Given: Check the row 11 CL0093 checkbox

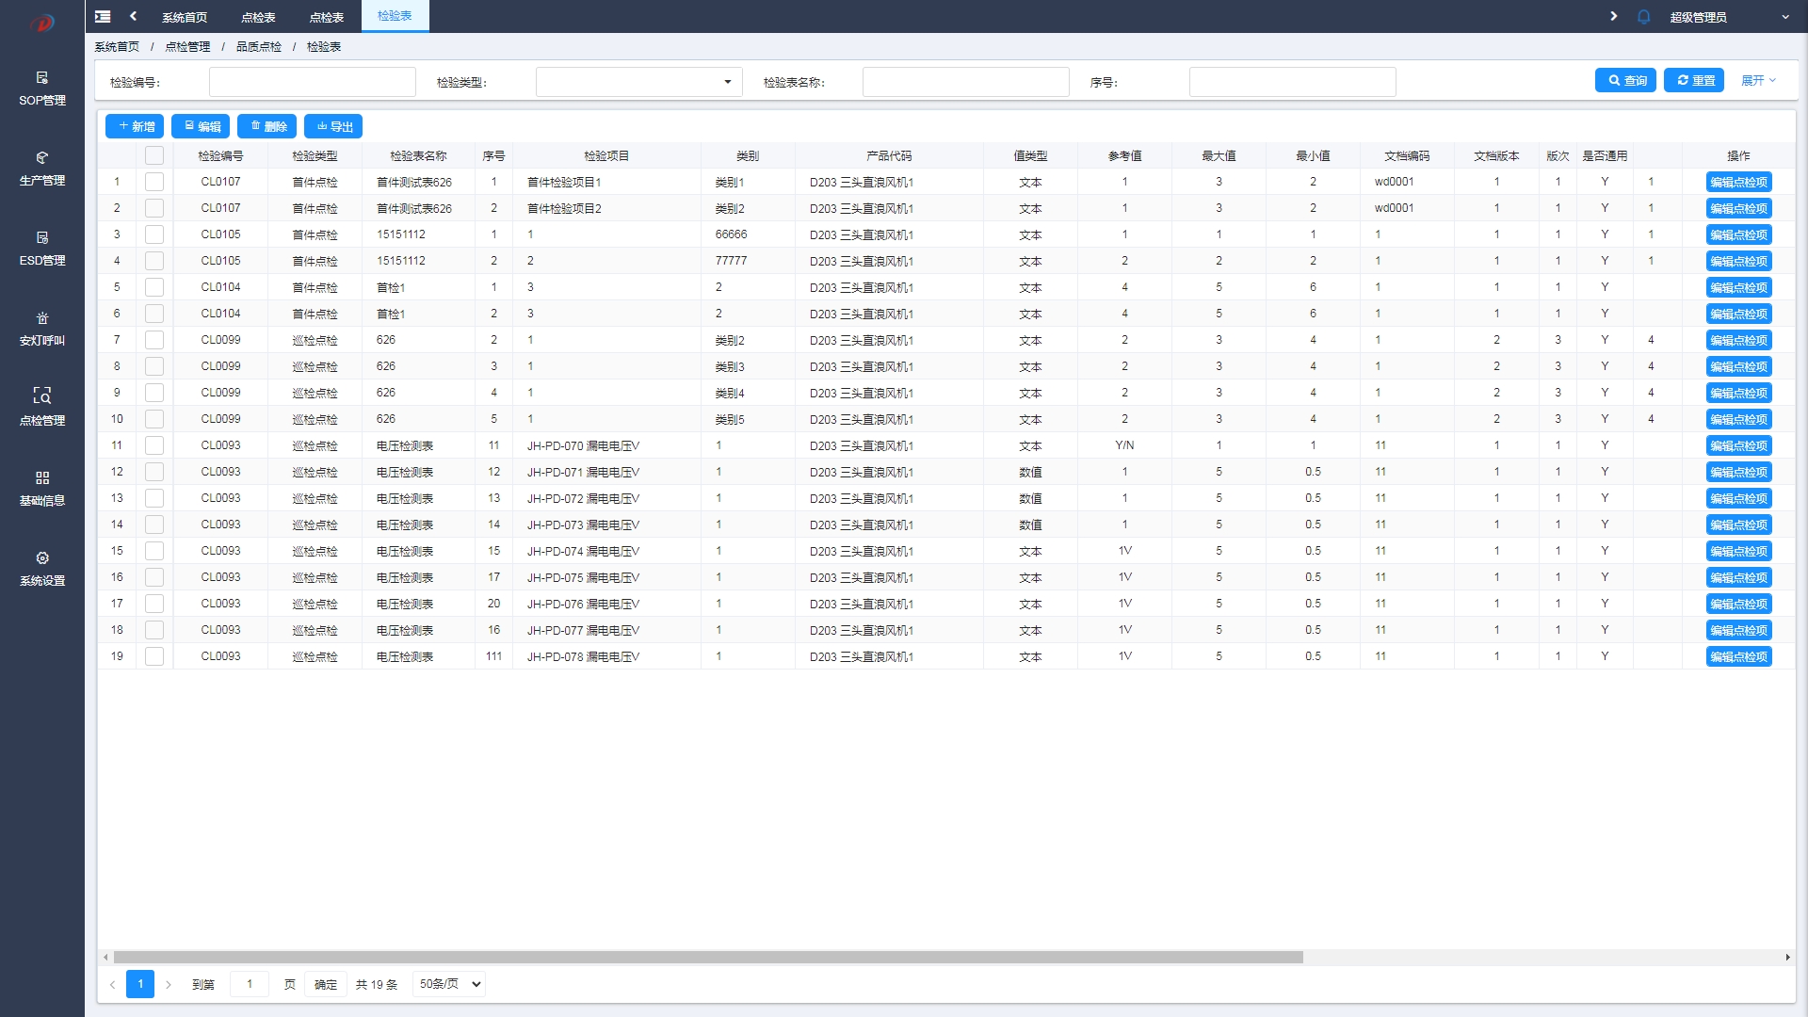Looking at the screenshot, I should 154,445.
